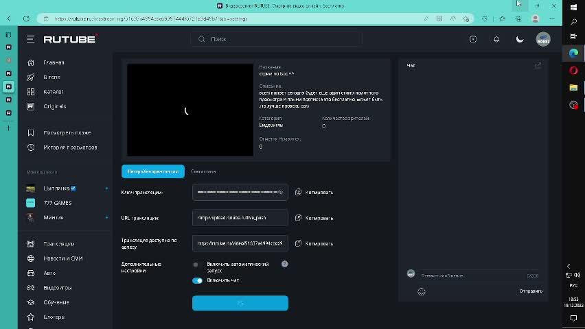Click the Блогеры star icon
Viewport: 585px width, 329px height.
(31, 317)
